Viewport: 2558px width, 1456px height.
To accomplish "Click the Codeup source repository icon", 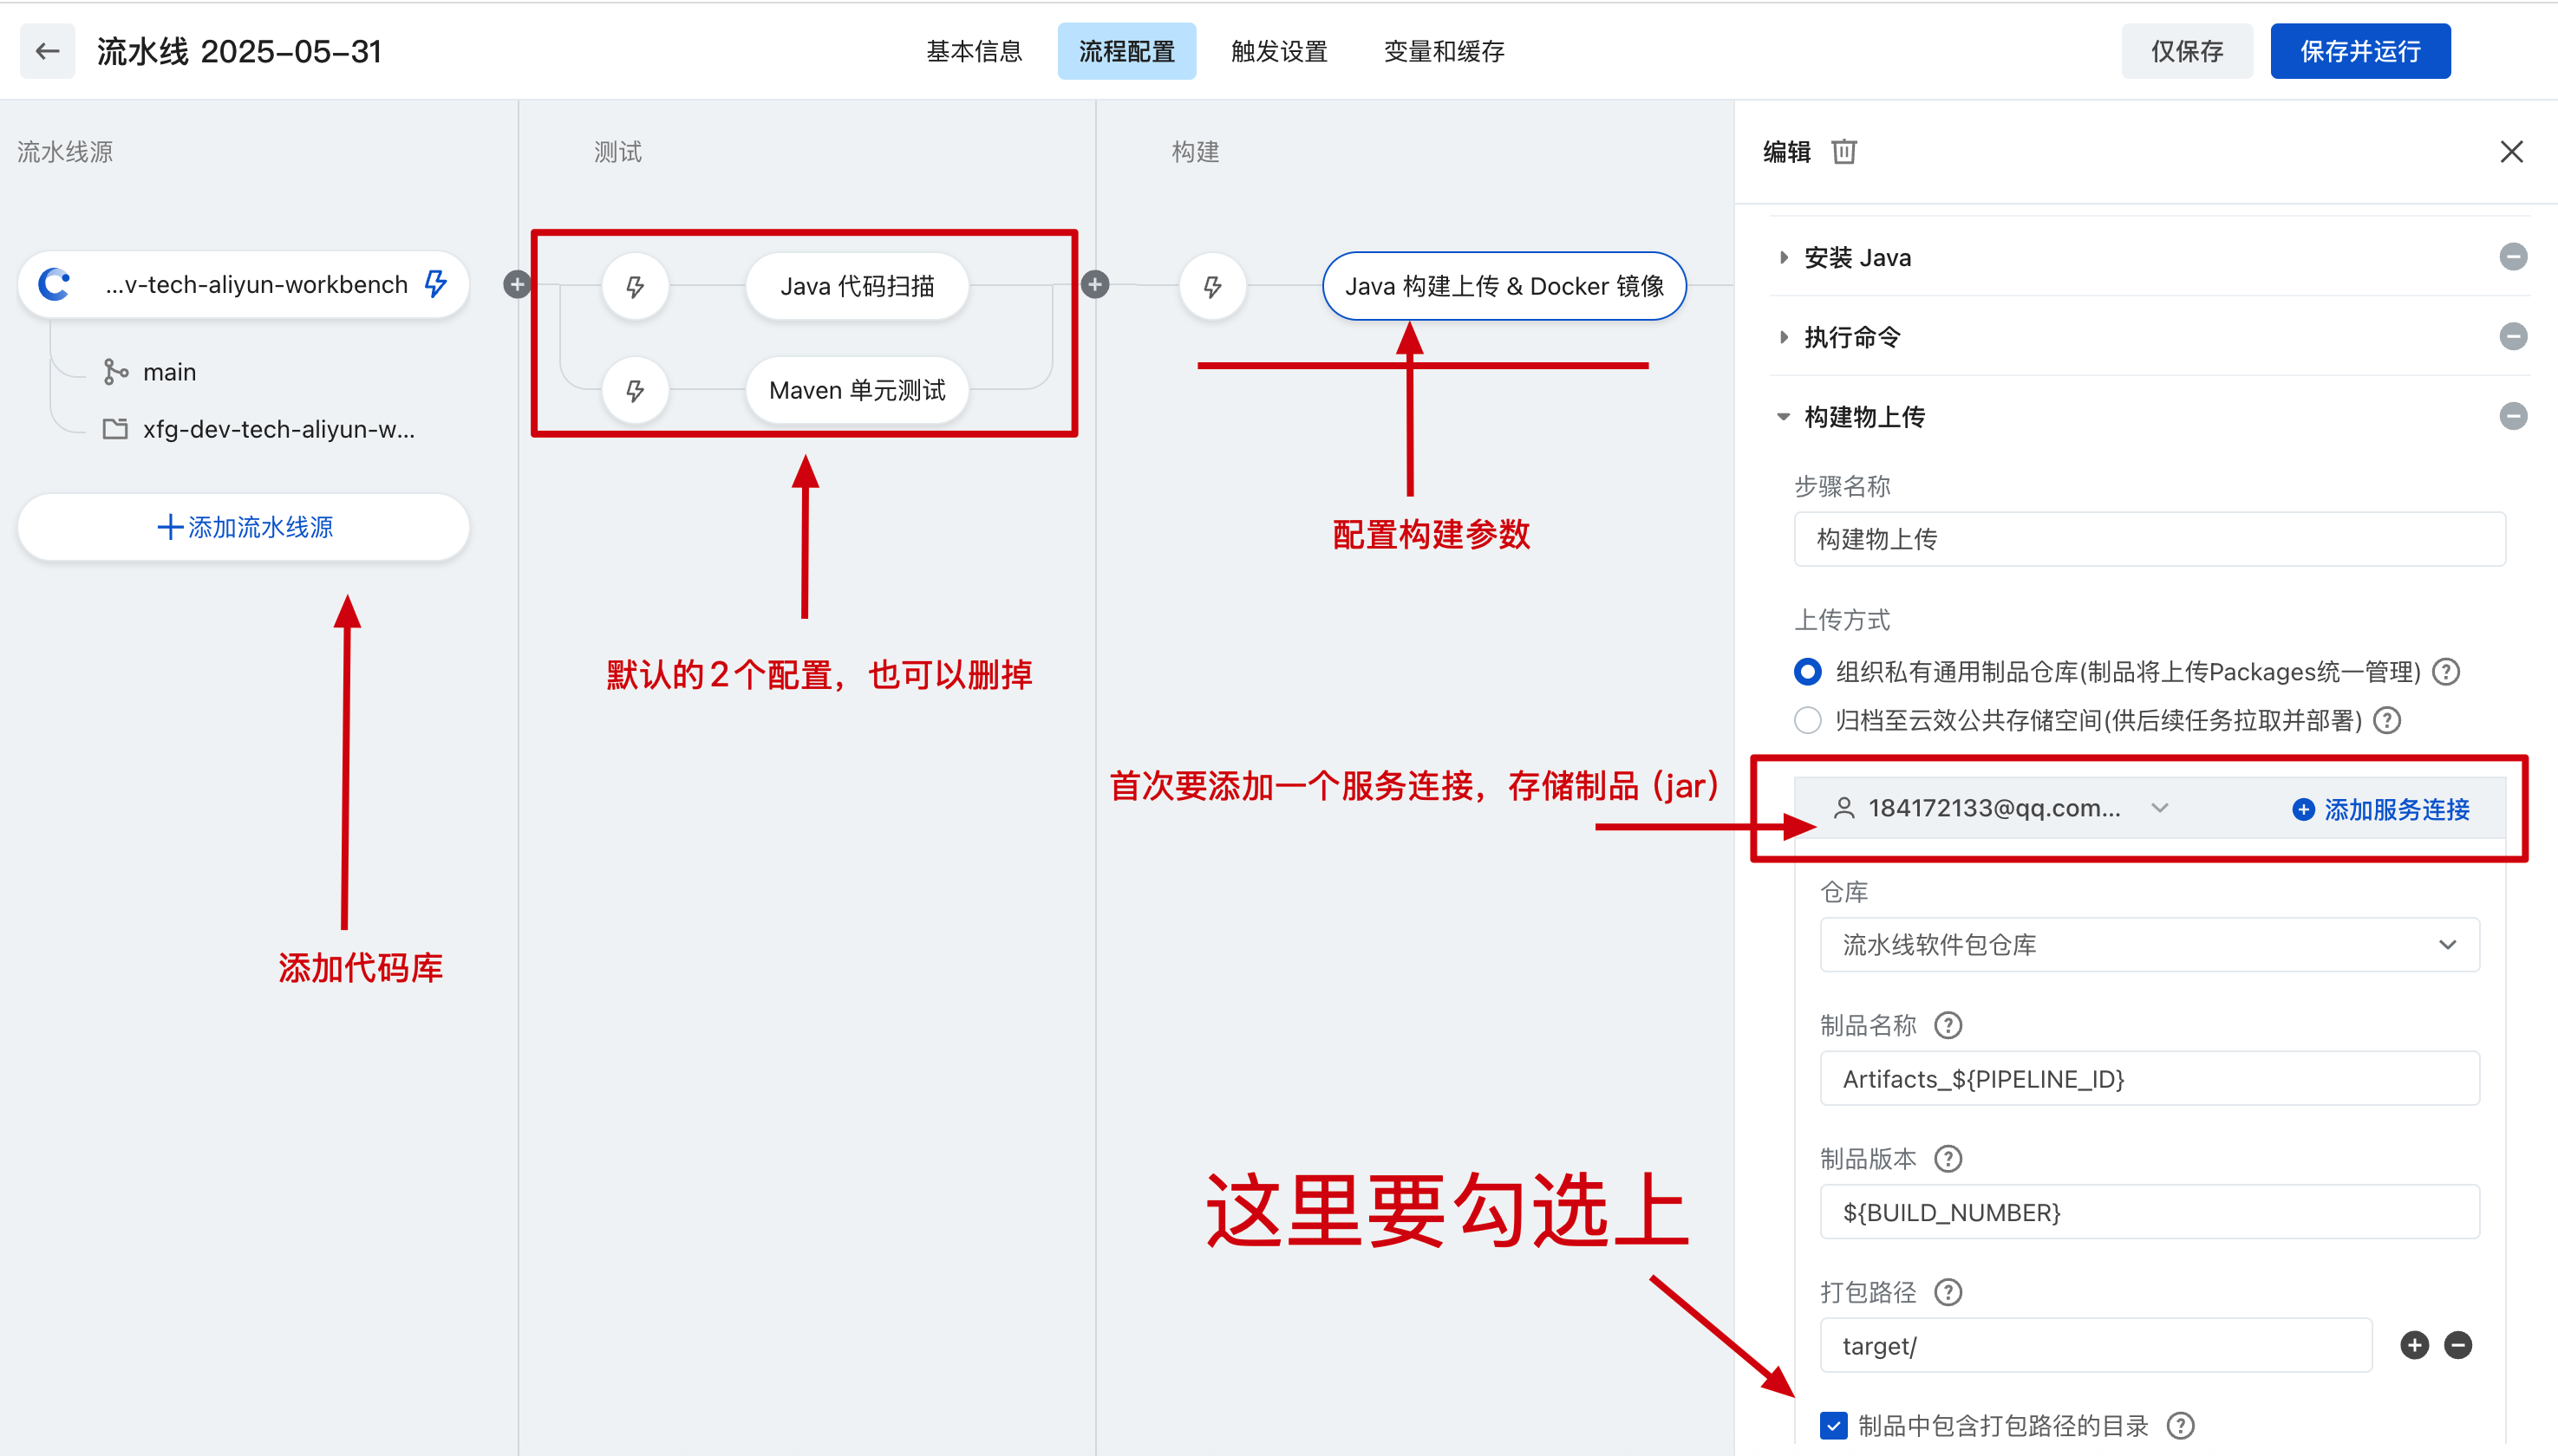I will click(x=54, y=284).
